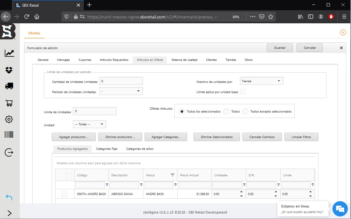Enable 'Límite aplica por unidad base' checkbox
This screenshot has width=351, height=219.
pyautogui.click(x=243, y=91)
